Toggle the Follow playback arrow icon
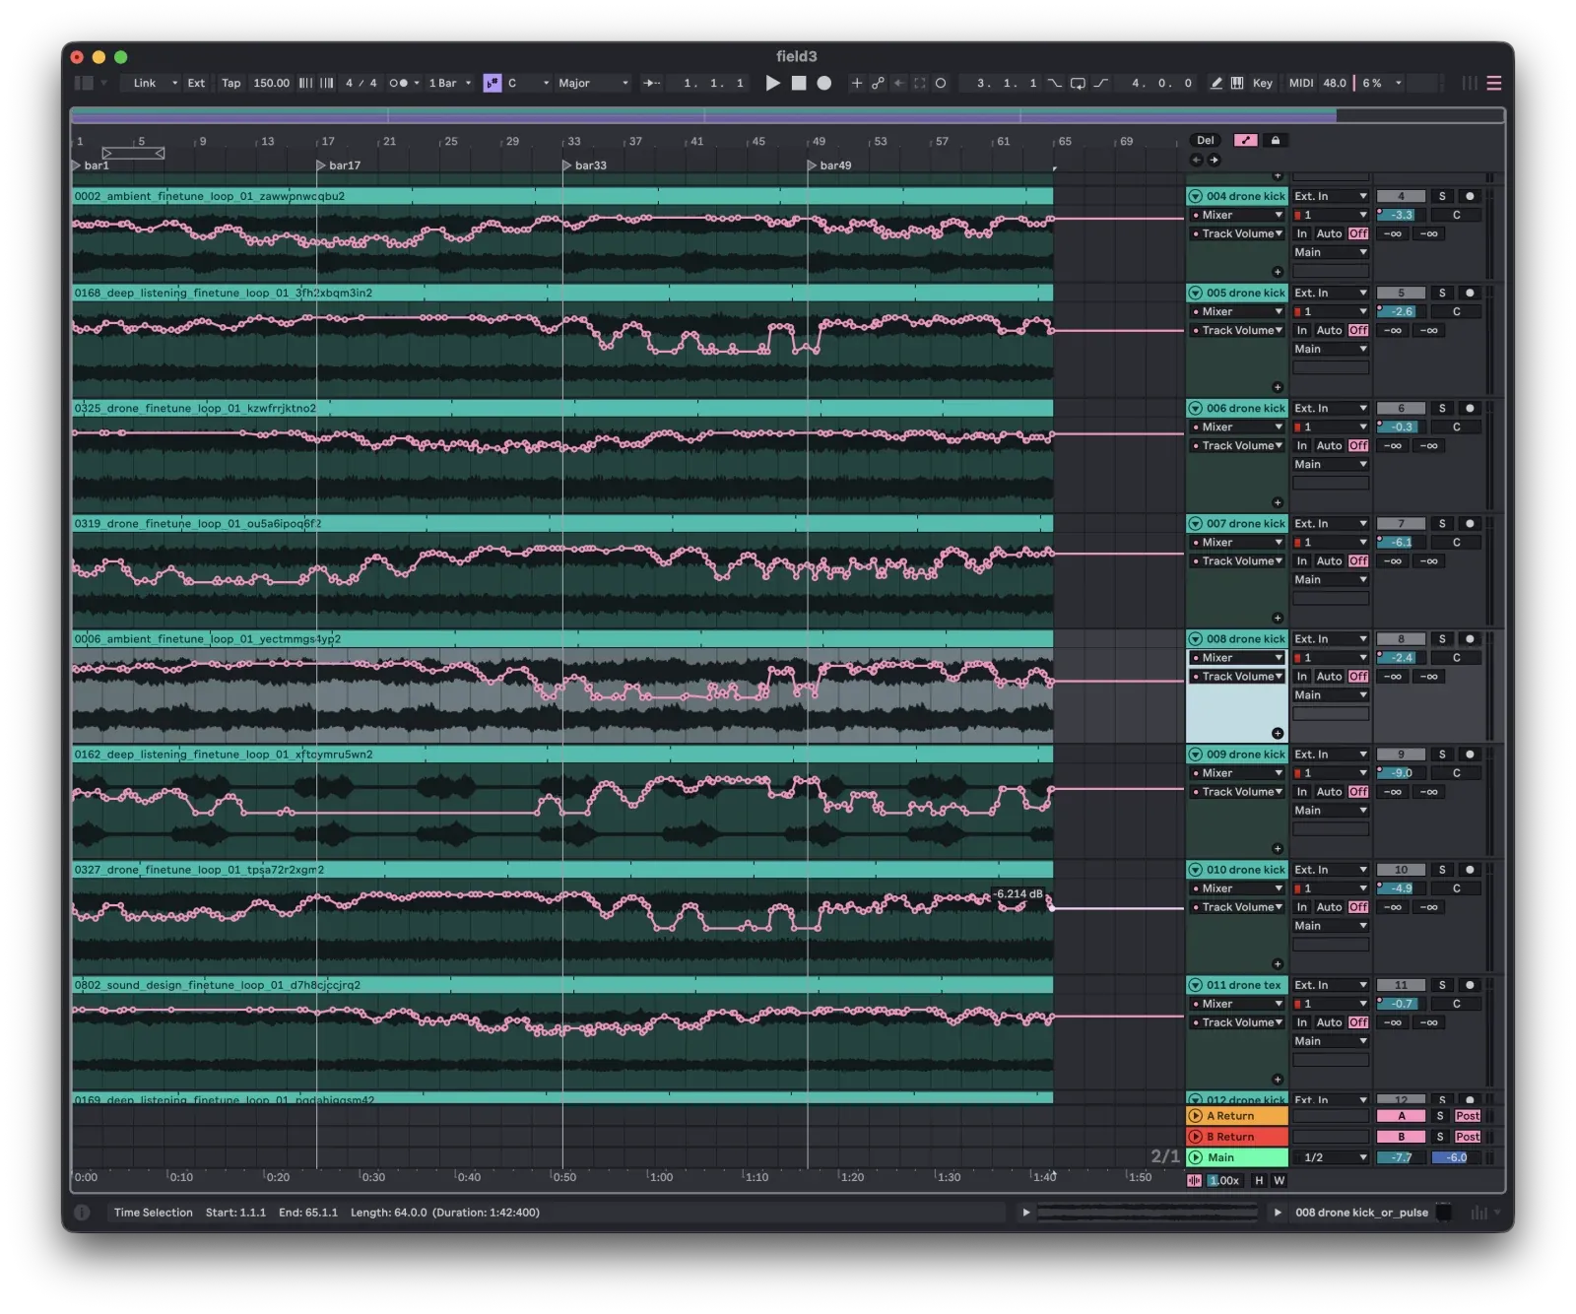This screenshot has height=1314, width=1576. [651, 83]
